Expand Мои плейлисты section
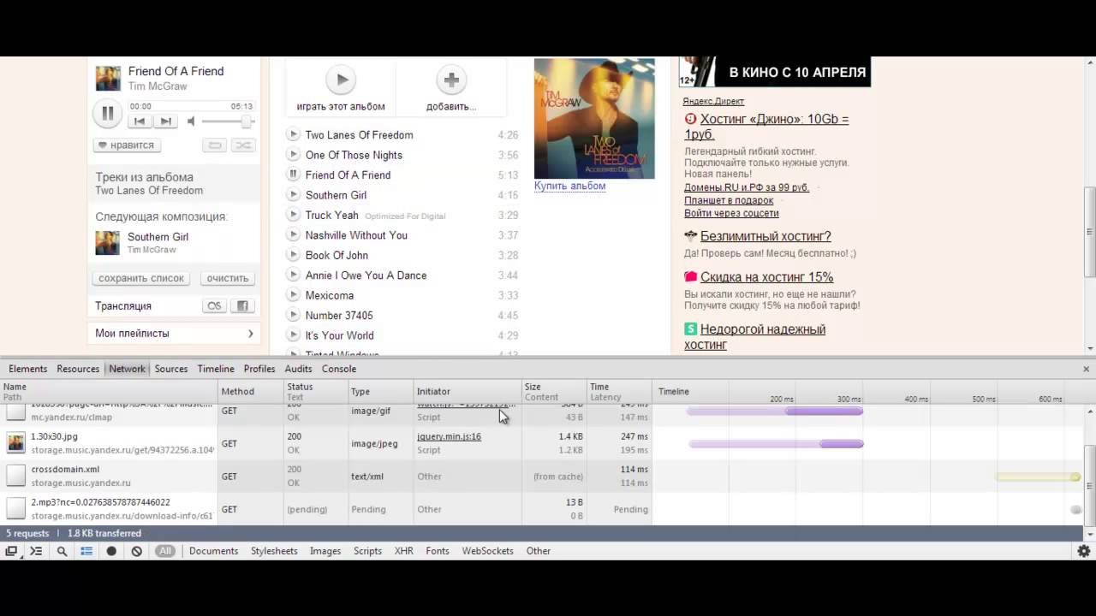Viewport: 1096px width, 616px height. click(x=174, y=334)
